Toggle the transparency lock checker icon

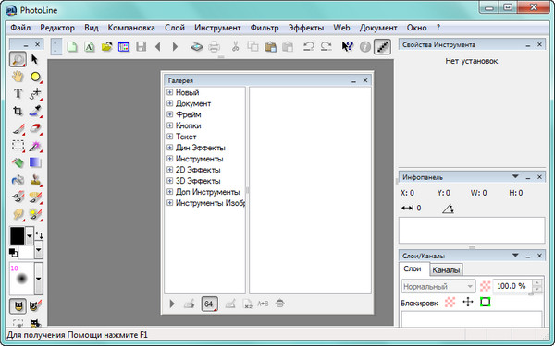(x=450, y=302)
